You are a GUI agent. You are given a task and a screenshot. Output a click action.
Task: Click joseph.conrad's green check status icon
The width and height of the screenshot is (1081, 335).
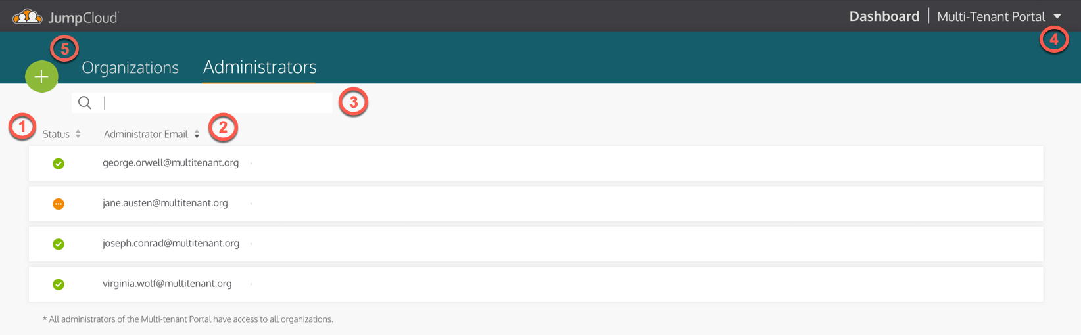pos(59,244)
